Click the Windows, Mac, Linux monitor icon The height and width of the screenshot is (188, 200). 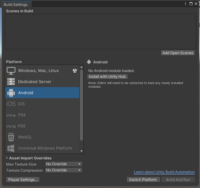tap(11, 71)
